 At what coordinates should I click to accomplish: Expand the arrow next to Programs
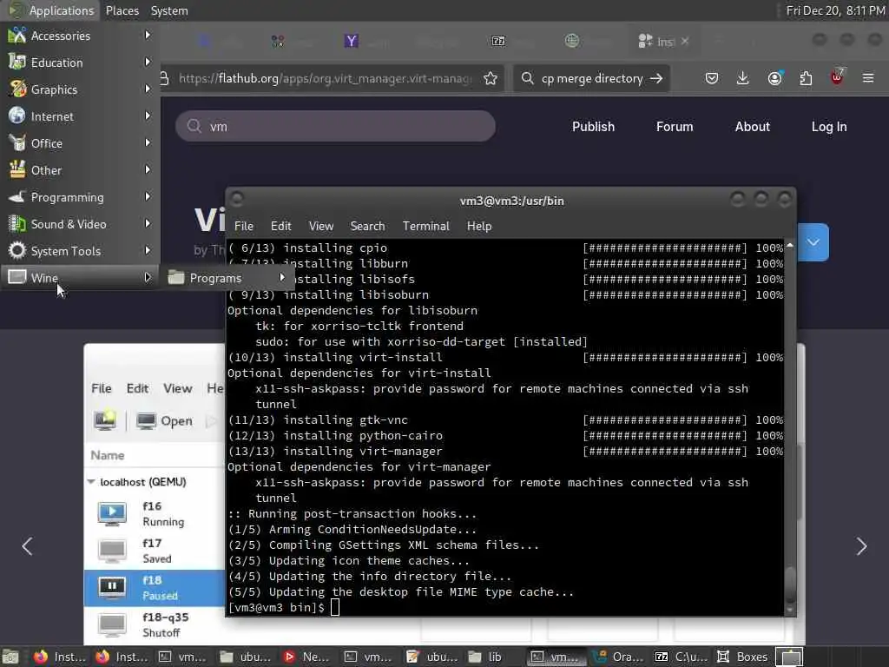282,277
